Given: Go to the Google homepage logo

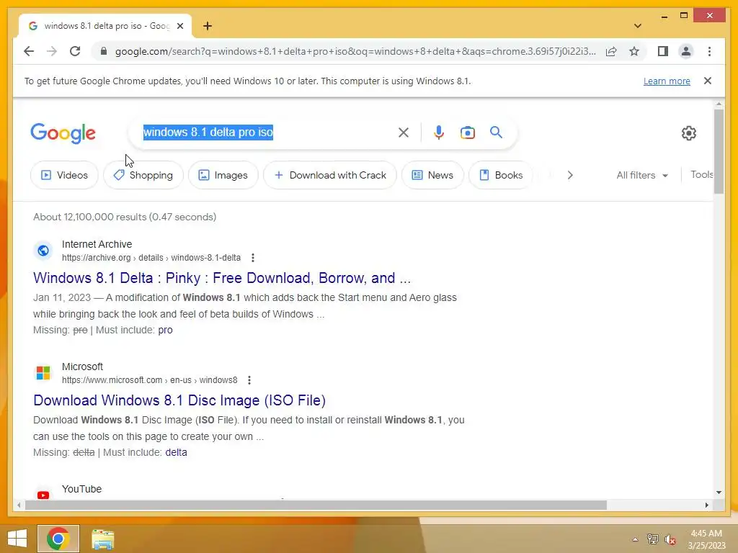Looking at the screenshot, I should click(x=63, y=133).
